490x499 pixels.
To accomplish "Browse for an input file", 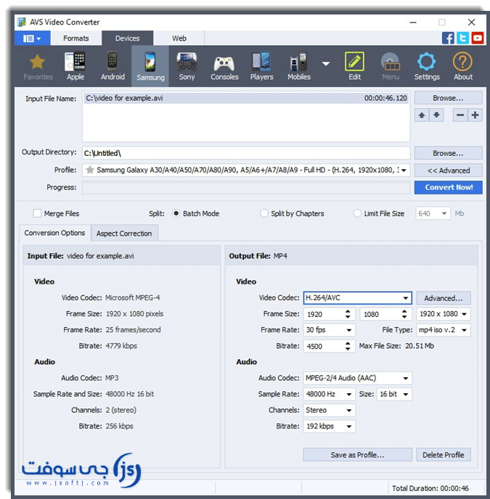I will click(x=448, y=98).
